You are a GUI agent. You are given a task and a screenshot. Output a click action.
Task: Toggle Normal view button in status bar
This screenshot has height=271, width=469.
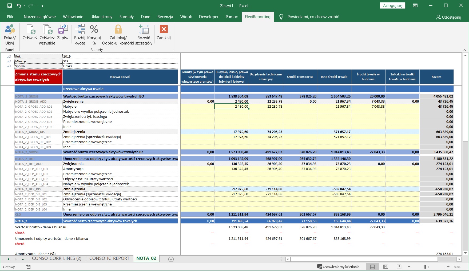point(372,267)
